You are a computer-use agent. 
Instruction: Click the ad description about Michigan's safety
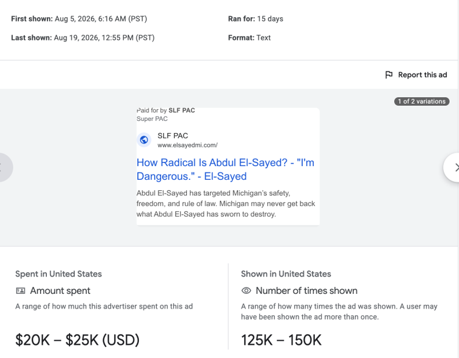pyautogui.click(x=226, y=204)
